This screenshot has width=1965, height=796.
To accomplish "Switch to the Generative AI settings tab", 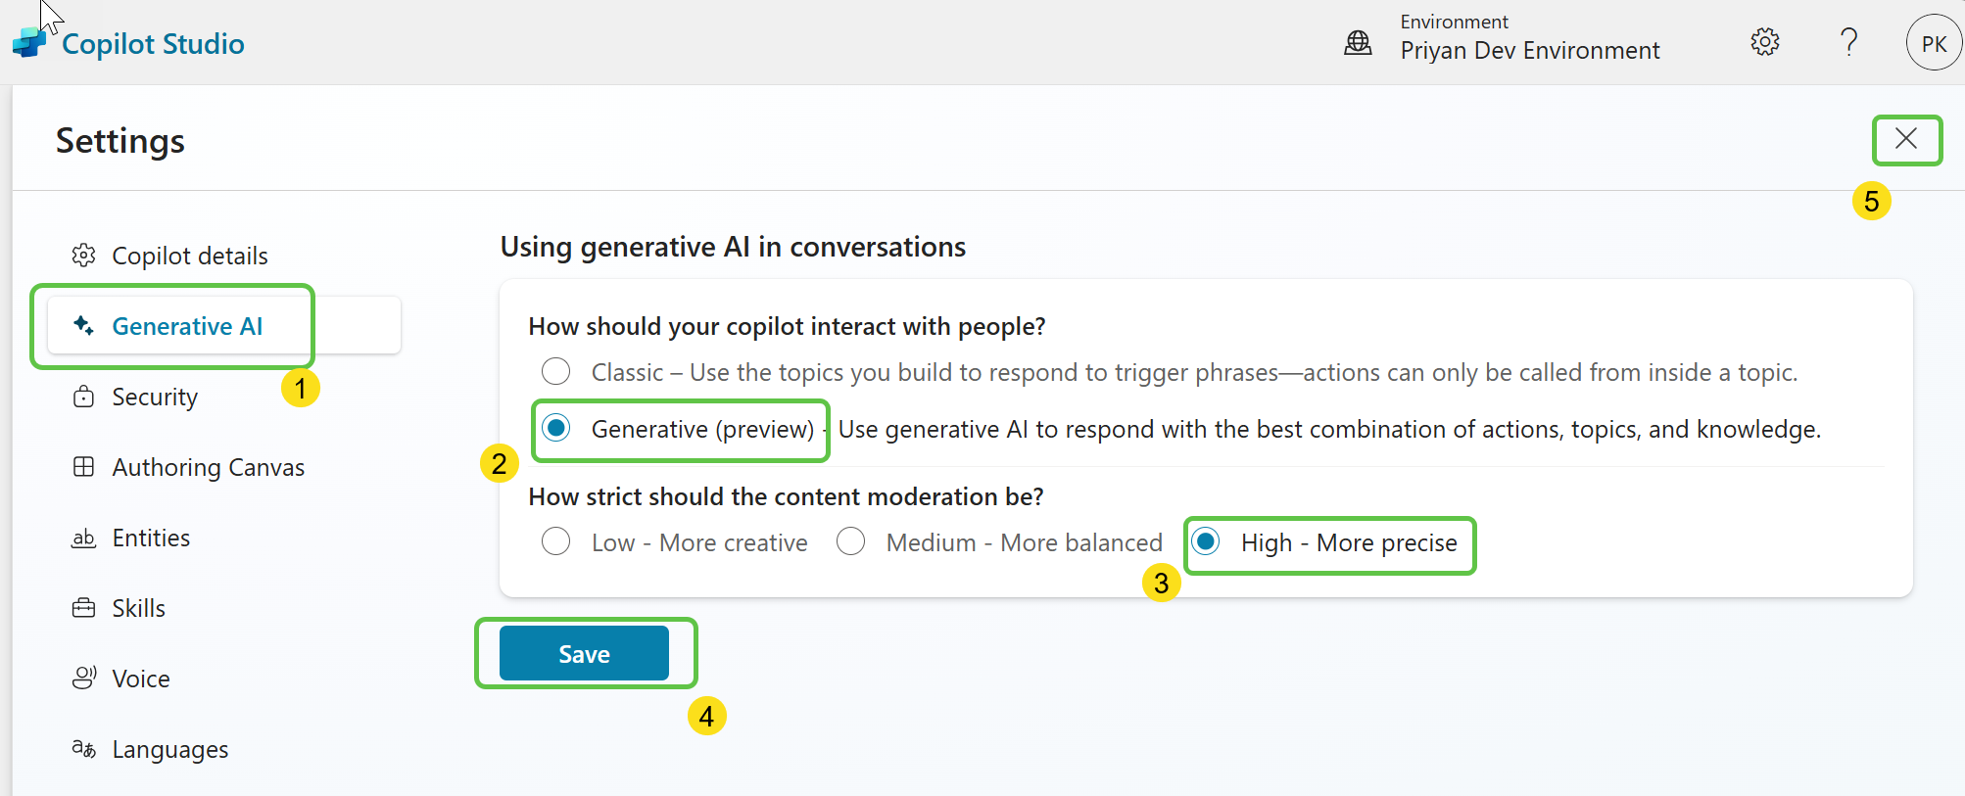I will (187, 326).
